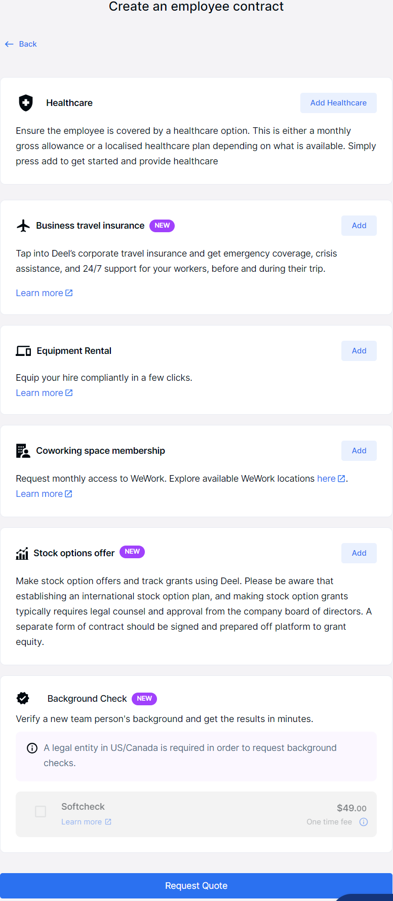Screen dimensions: 393x901
Task: Click the Background Check verified badge icon
Action: tap(23, 698)
